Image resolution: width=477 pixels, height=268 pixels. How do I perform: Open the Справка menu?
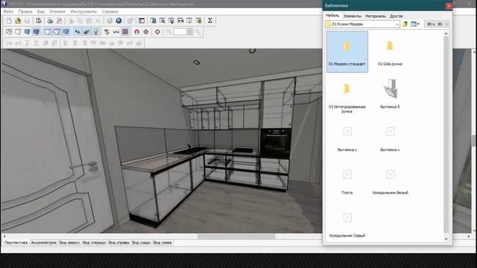pyautogui.click(x=110, y=12)
